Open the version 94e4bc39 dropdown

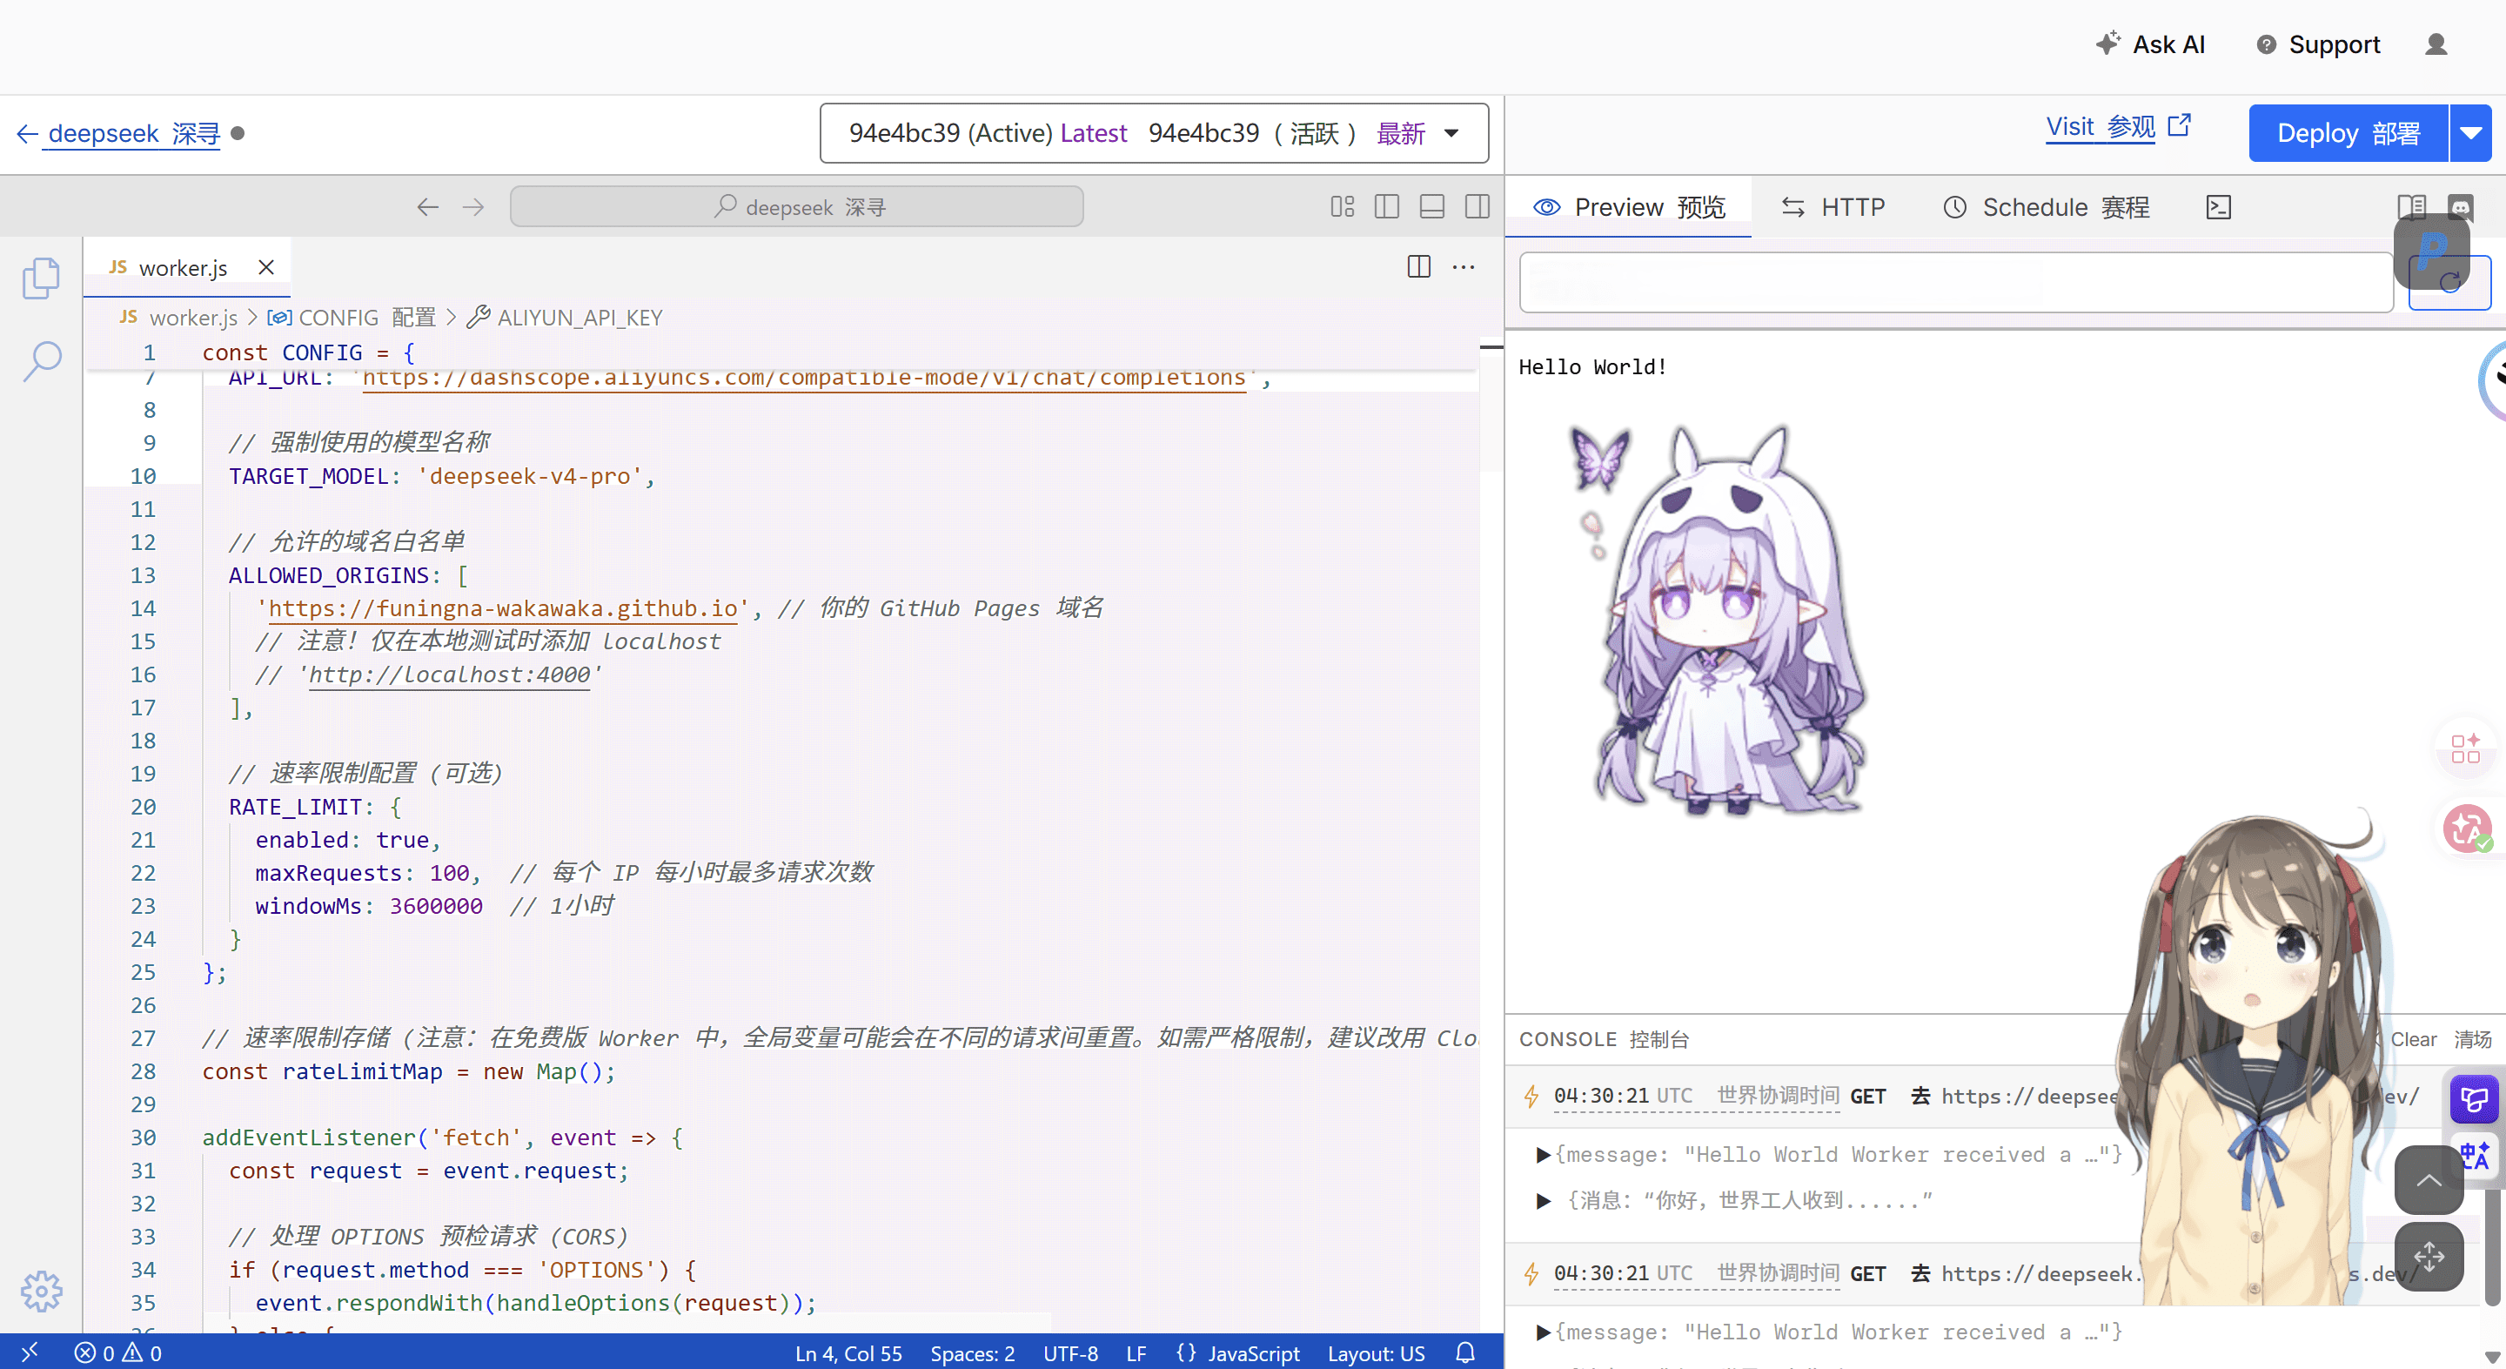point(1154,133)
